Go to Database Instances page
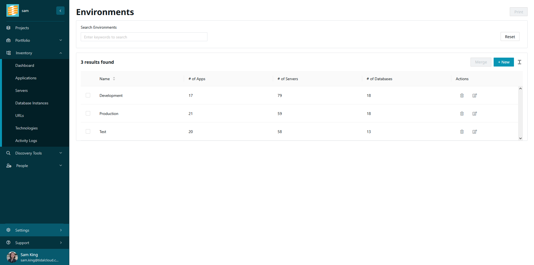Image resolution: width=534 pixels, height=265 pixels. 32,103
